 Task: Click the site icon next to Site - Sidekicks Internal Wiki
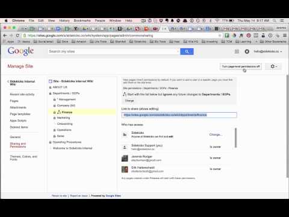click(51, 81)
